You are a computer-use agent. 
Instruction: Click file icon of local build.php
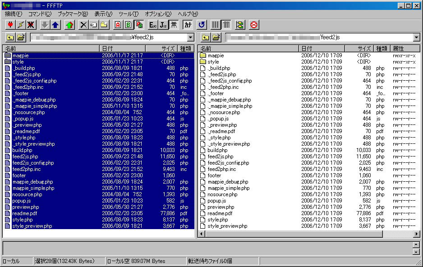pyautogui.click(x=8, y=150)
